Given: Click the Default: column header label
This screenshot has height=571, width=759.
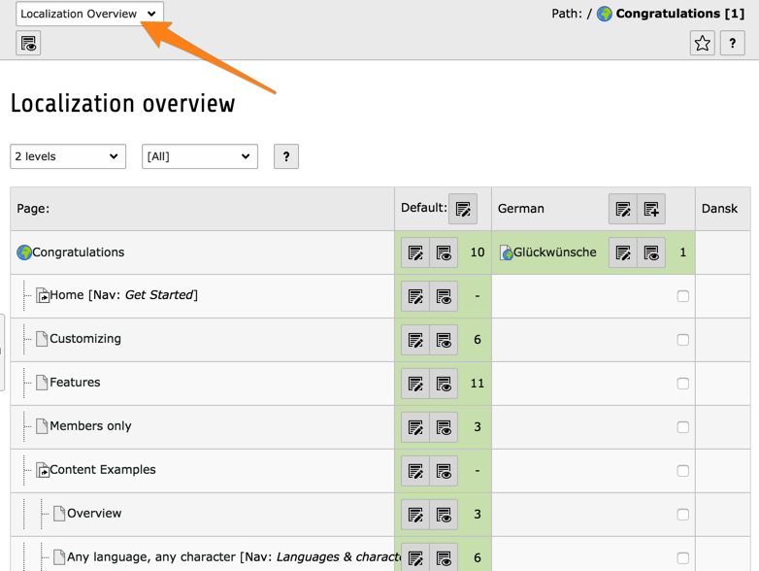Looking at the screenshot, I should point(424,208).
